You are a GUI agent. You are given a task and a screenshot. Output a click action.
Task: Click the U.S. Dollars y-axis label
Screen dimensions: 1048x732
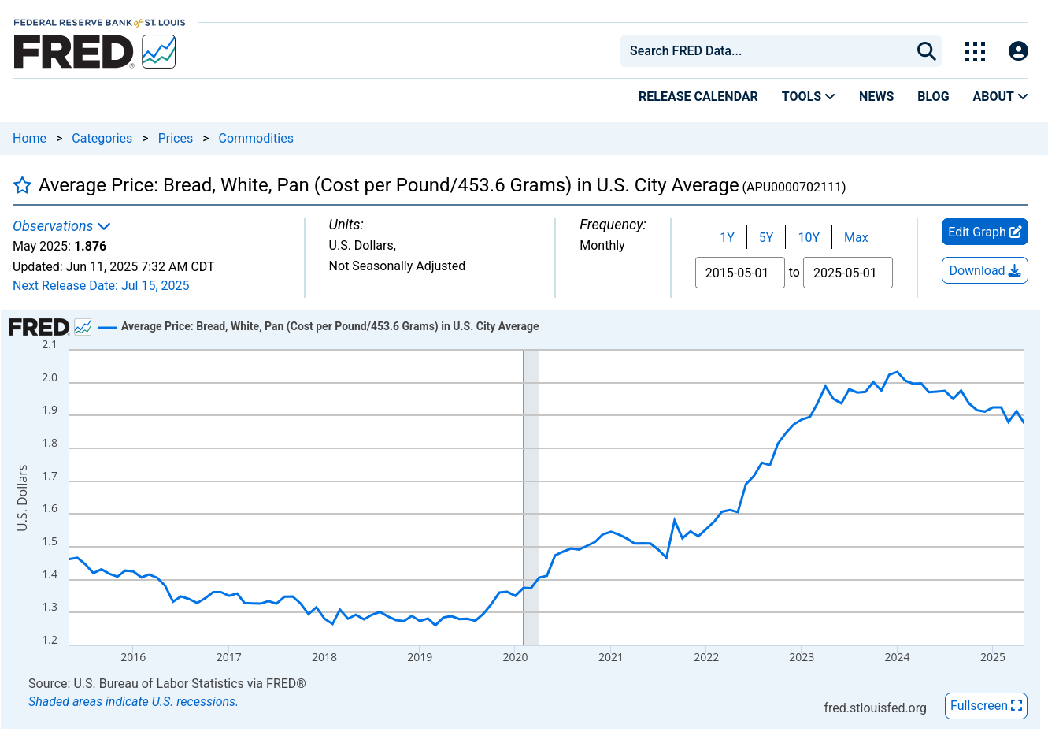(x=22, y=497)
